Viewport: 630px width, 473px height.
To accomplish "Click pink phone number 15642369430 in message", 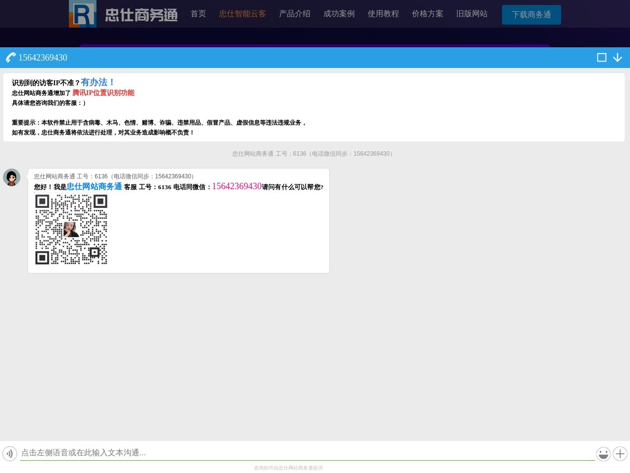I will pyautogui.click(x=237, y=186).
